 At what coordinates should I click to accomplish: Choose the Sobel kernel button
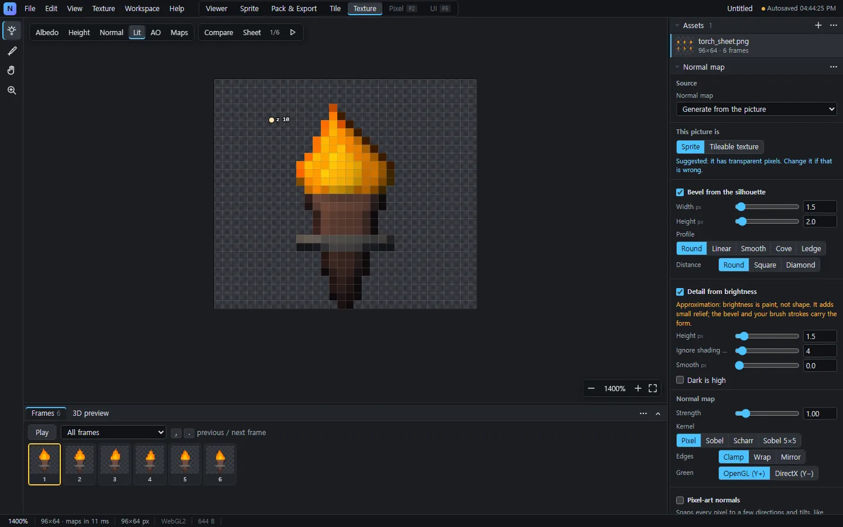click(x=714, y=441)
